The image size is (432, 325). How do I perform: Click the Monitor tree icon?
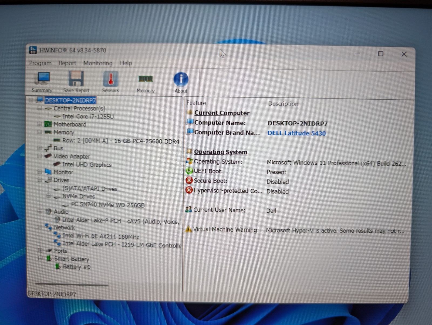48,172
